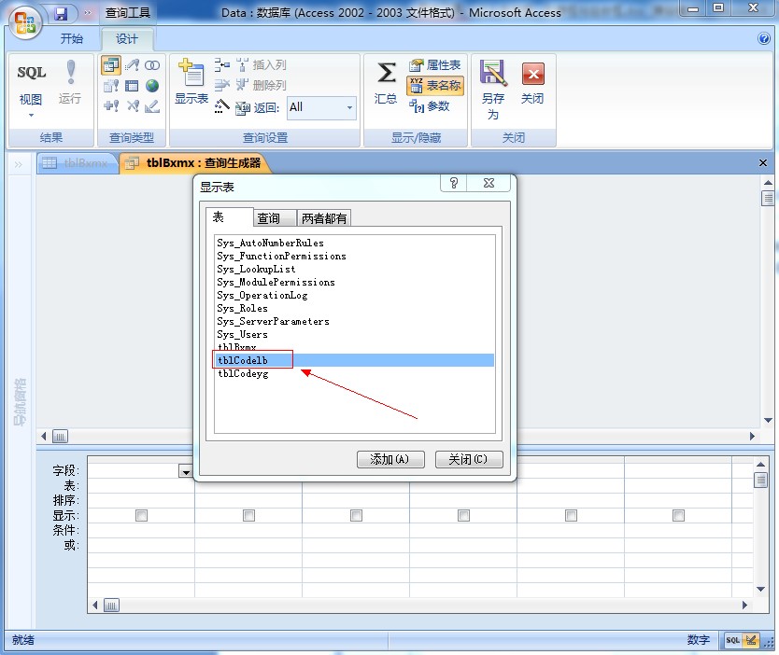779x655 pixels.
Task: Tick the 显示 checkbox in fifth grid column
Action: (572, 516)
